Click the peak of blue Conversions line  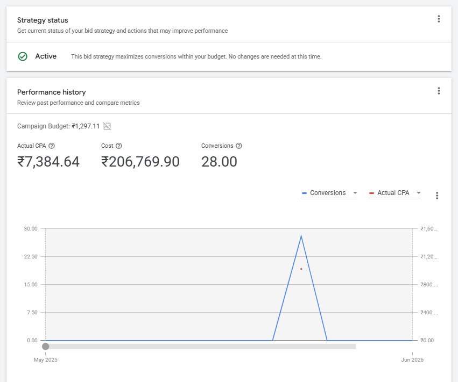click(x=301, y=236)
